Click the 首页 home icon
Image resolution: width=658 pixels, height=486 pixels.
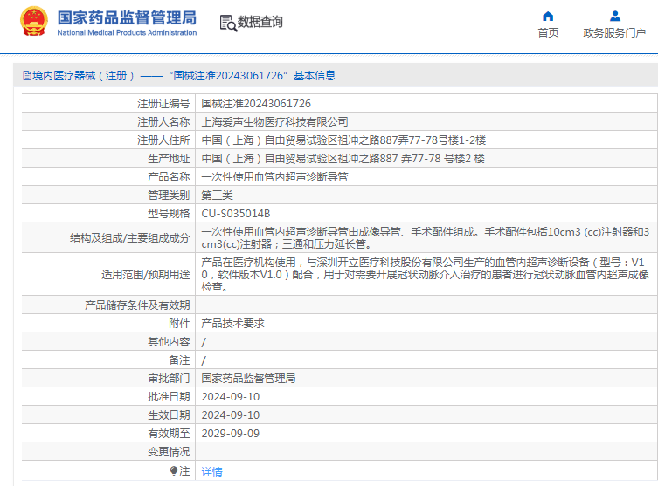(x=548, y=17)
